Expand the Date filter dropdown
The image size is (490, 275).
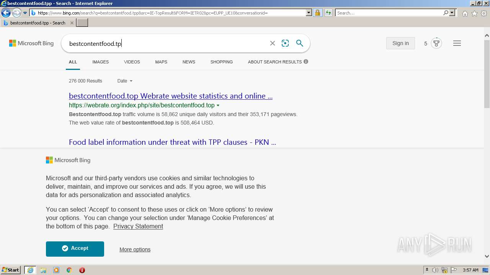(125, 81)
